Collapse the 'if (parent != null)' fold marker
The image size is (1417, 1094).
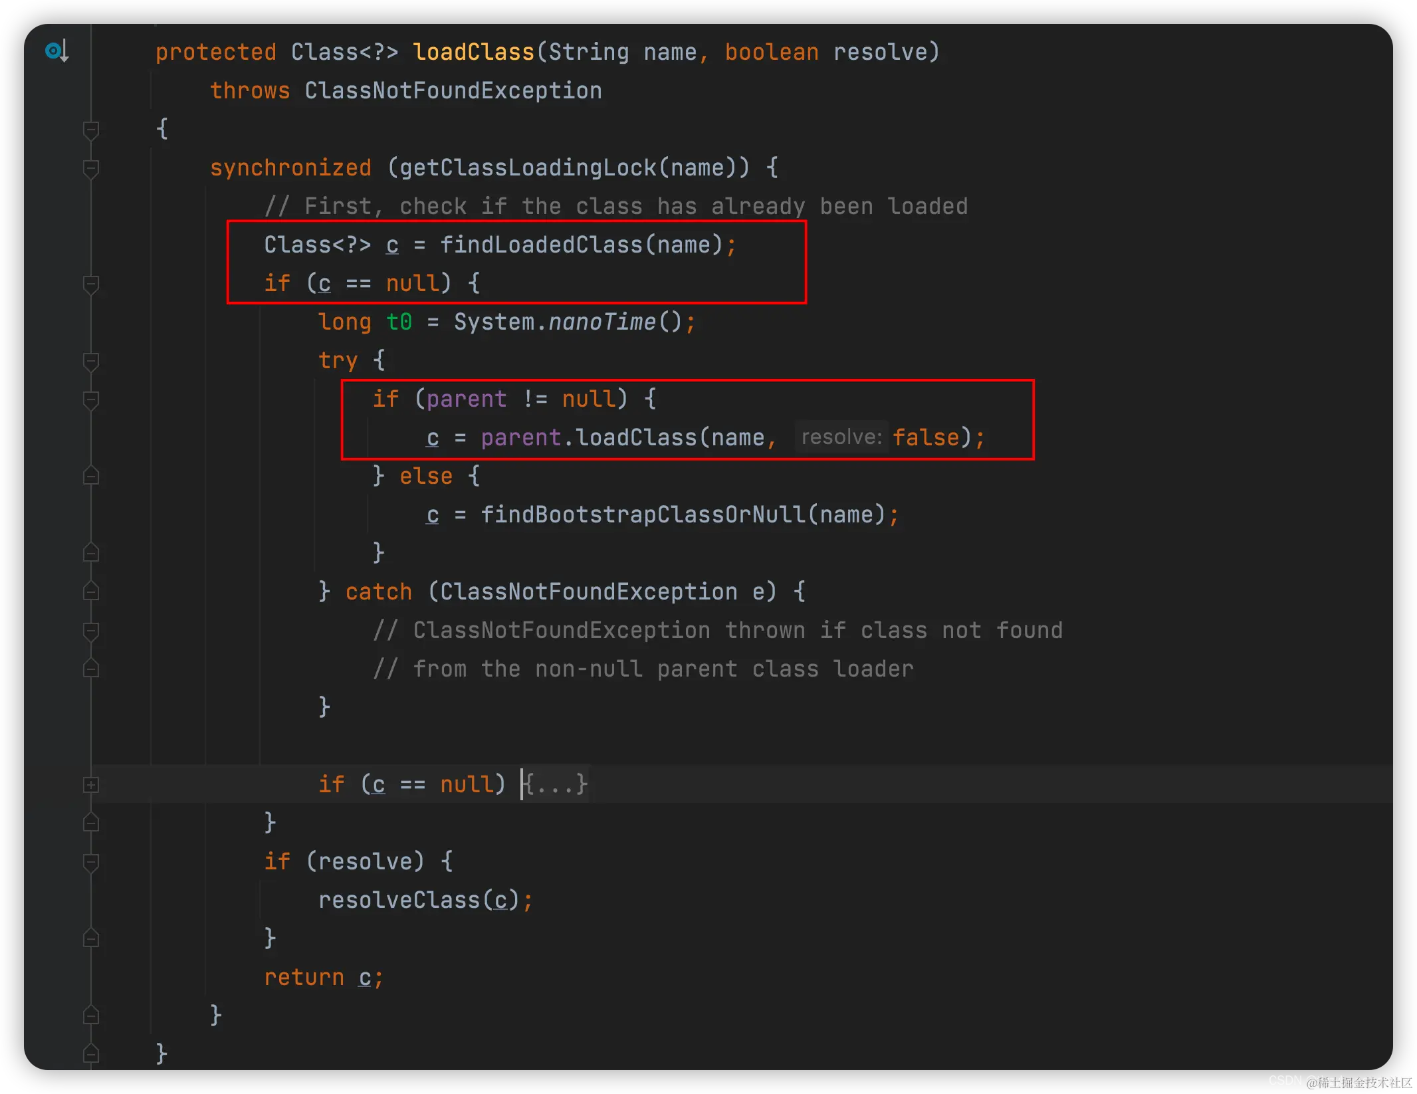(x=91, y=399)
